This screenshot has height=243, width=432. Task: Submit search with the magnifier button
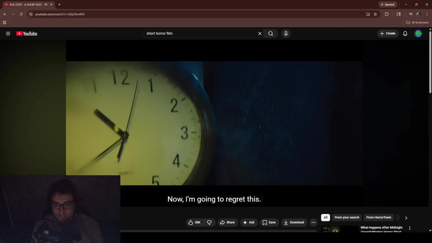[271, 33]
